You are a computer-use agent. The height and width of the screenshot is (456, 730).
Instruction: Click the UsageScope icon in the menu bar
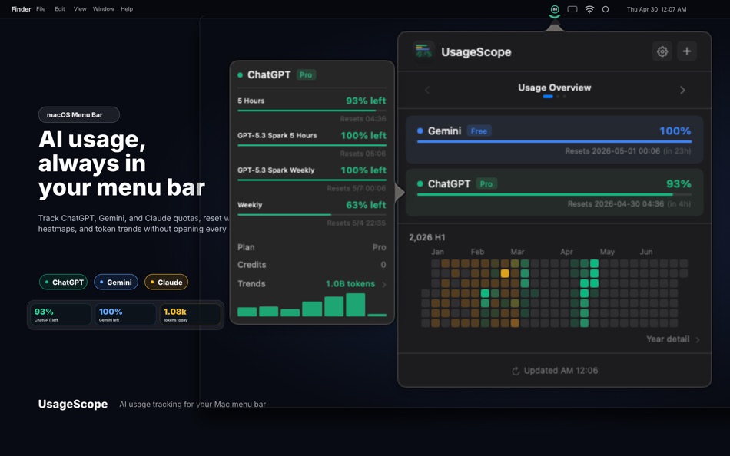tap(553, 8)
